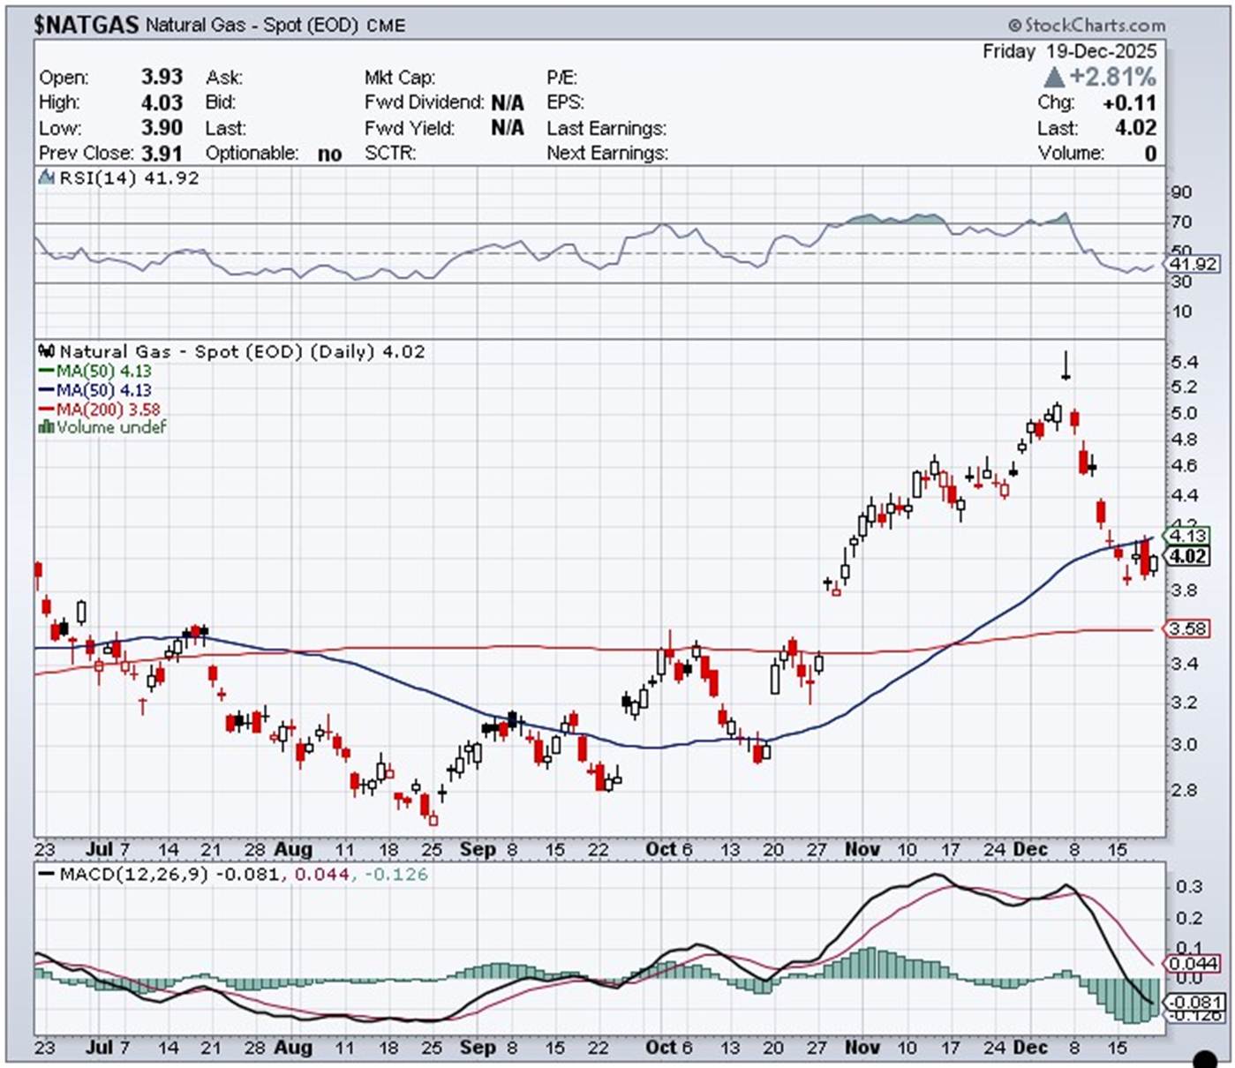Select the 3.58 MA(200) price tag on right axis
1235x1068 pixels.
pyautogui.click(x=1187, y=628)
